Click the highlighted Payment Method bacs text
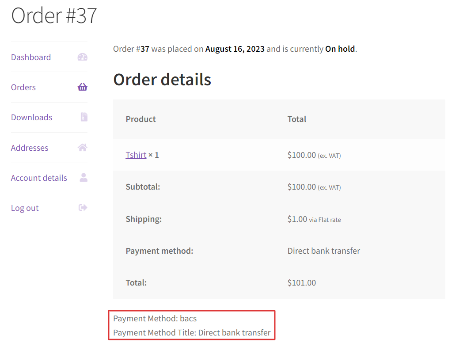 click(x=155, y=318)
